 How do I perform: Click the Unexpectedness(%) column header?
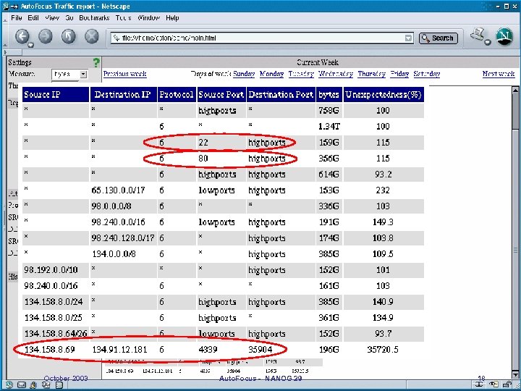point(384,95)
